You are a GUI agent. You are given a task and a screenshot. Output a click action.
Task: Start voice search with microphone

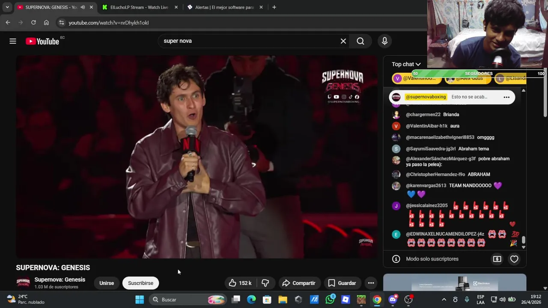tap(384, 41)
